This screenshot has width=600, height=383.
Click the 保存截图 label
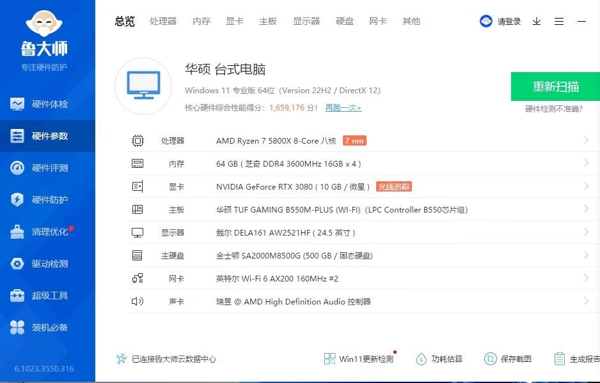pos(516,359)
